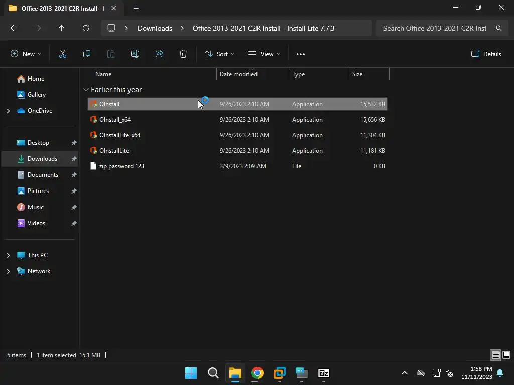The width and height of the screenshot is (514, 385).
Task: Expand OneDrive in navigation pane
Action: tap(8, 111)
